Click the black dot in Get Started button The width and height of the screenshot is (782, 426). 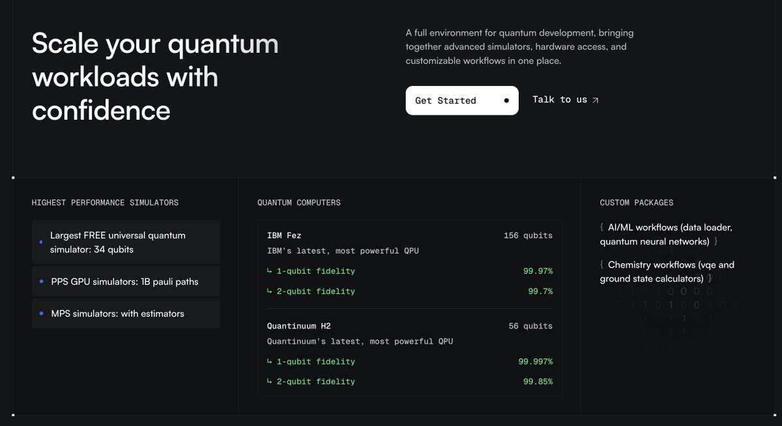click(x=506, y=100)
